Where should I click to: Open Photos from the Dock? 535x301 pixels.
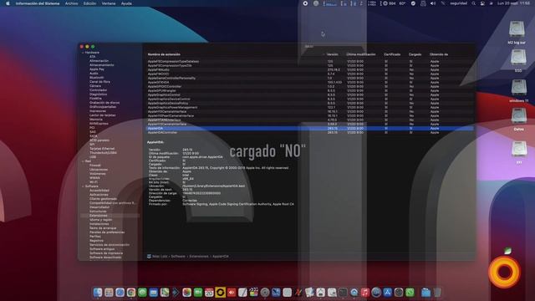[x=186, y=293]
